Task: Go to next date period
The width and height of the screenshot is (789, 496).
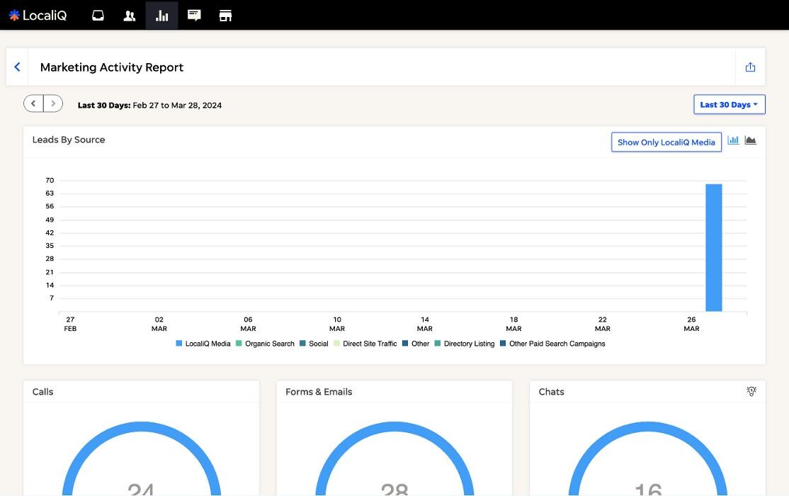Action: point(53,104)
